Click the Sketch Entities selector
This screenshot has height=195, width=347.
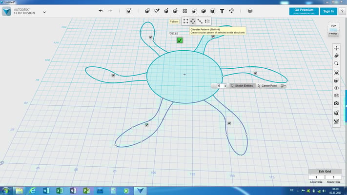pyautogui.click(x=242, y=86)
